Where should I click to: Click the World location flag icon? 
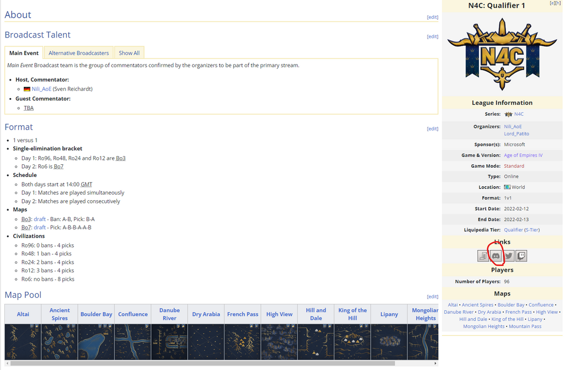pyautogui.click(x=507, y=187)
